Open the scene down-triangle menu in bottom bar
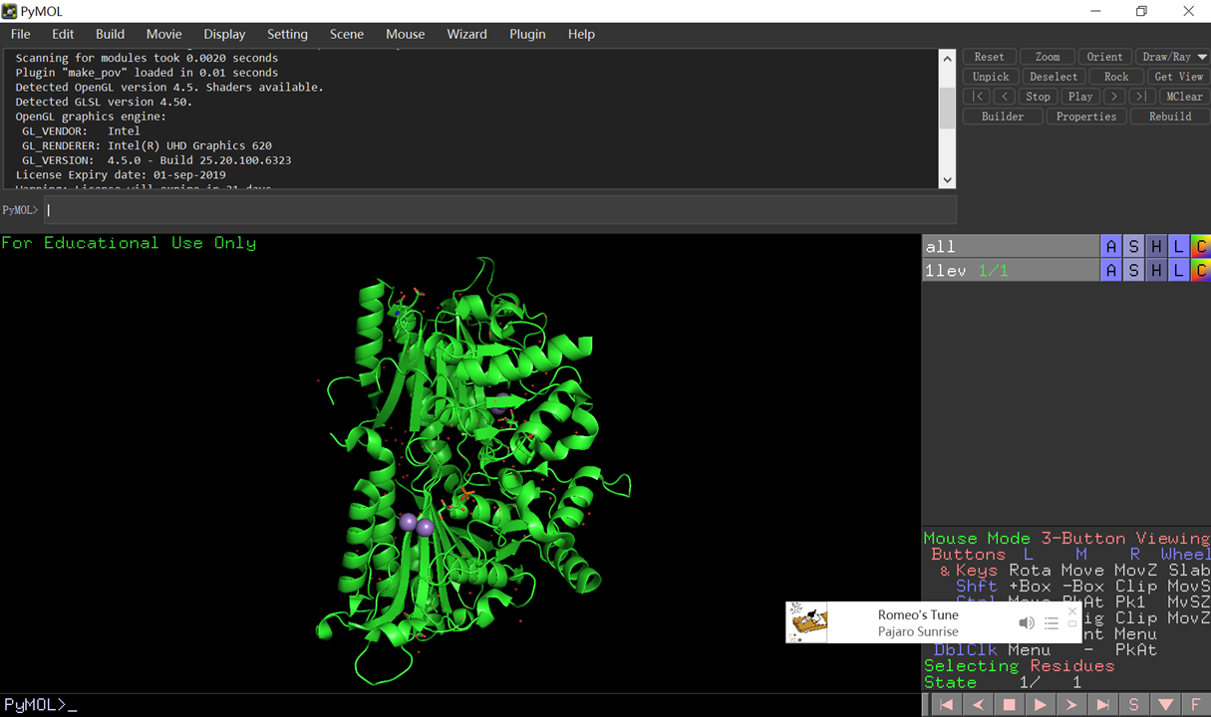The image size is (1211, 717). [x=1165, y=705]
